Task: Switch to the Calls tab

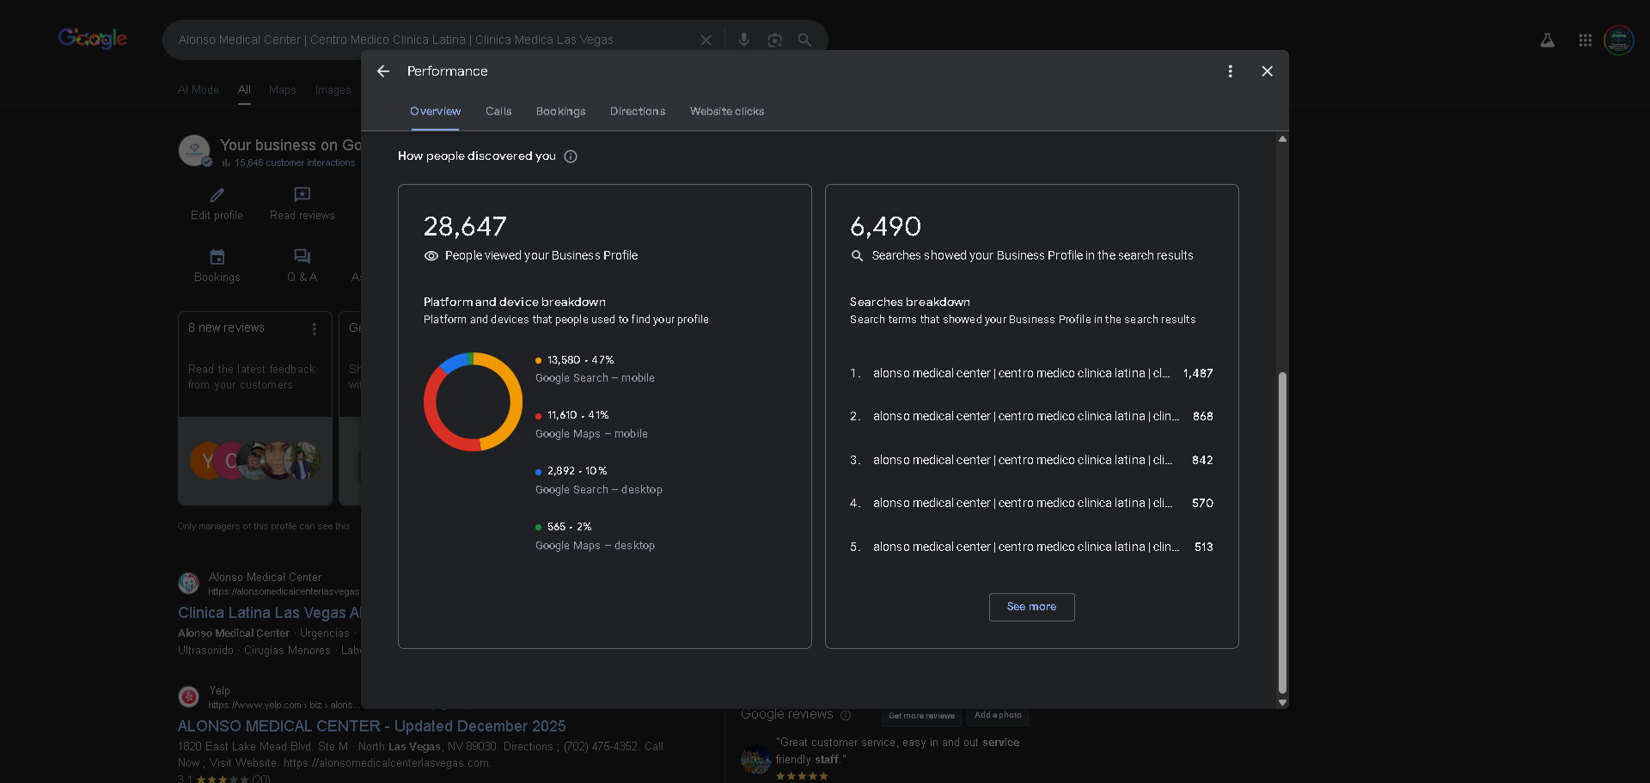Action: coord(498,112)
